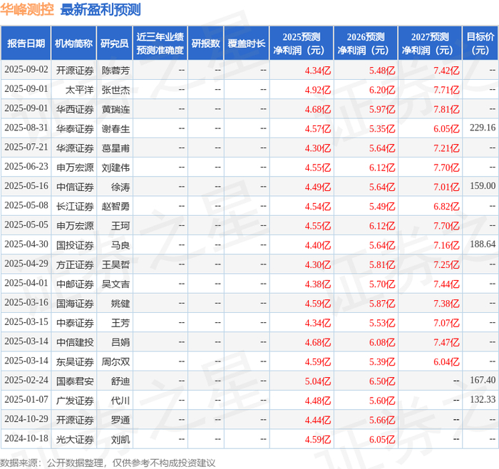Image resolution: width=499 pixels, height=469 pixels.
Task: Click institution 太平洋
Action: (x=80, y=90)
